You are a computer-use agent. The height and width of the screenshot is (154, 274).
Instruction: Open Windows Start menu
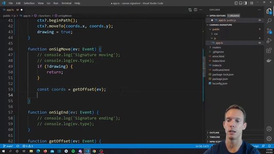(3, 151)
